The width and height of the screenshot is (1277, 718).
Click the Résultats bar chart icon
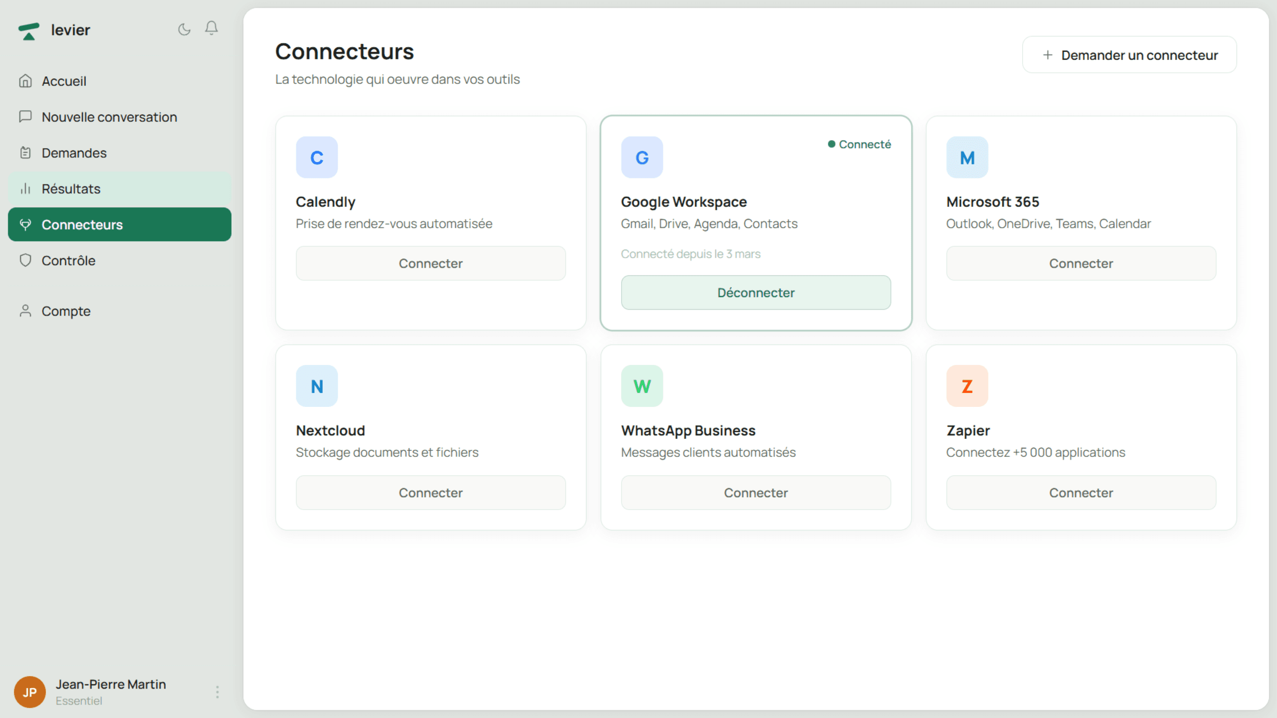click(25, 188)
